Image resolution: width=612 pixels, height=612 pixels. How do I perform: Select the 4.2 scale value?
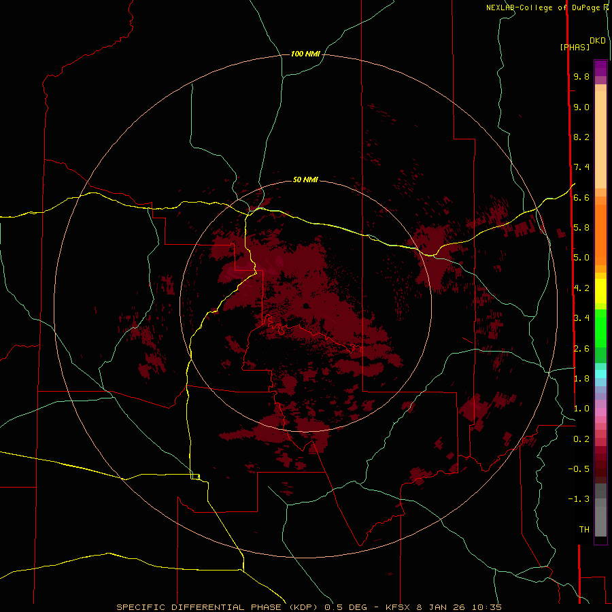581,288
